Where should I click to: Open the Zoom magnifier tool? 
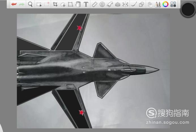[30, 4]
